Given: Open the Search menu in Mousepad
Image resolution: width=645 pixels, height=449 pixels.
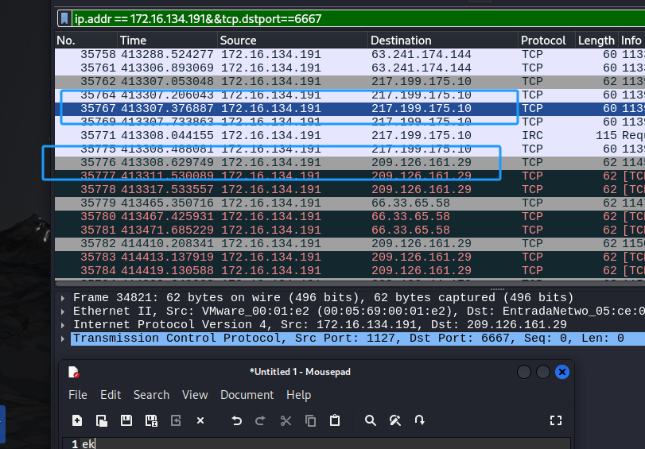Looking at the screenshot, I should pos(151,395).
